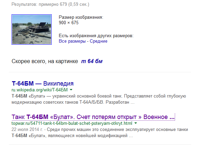
Task: Click 'Размер изображения:' label
Action: (x=81, y=17)
